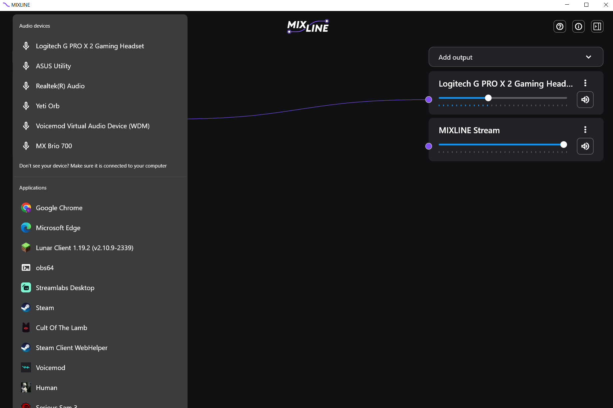The image size is (613, 408).
Task: Add Steam as audio source
Action: pyautogui.click(x=100, y=308)
